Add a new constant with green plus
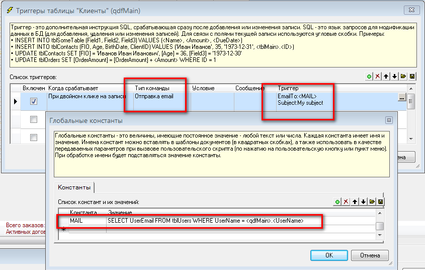The width and height of the screenshot is (425, 270). (337, 201)
